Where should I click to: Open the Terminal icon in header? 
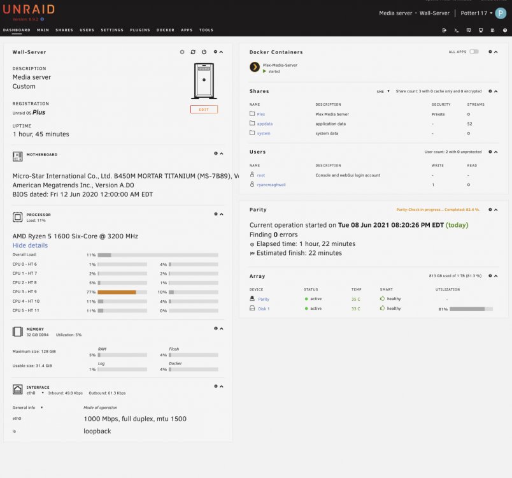click(457, 30)
